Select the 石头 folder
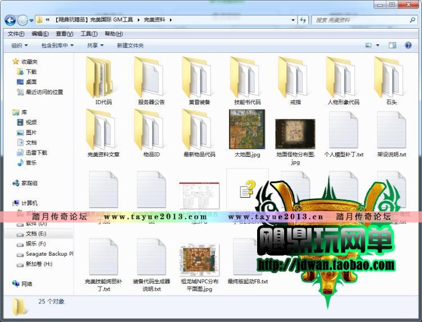The height and width of the screenshot is (322, 422). coord(391,81)
